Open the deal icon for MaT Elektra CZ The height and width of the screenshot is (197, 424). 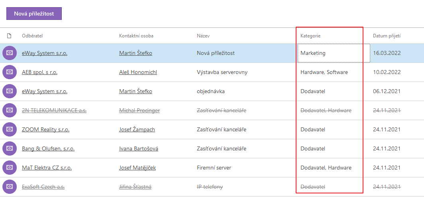tap(10, 168)
